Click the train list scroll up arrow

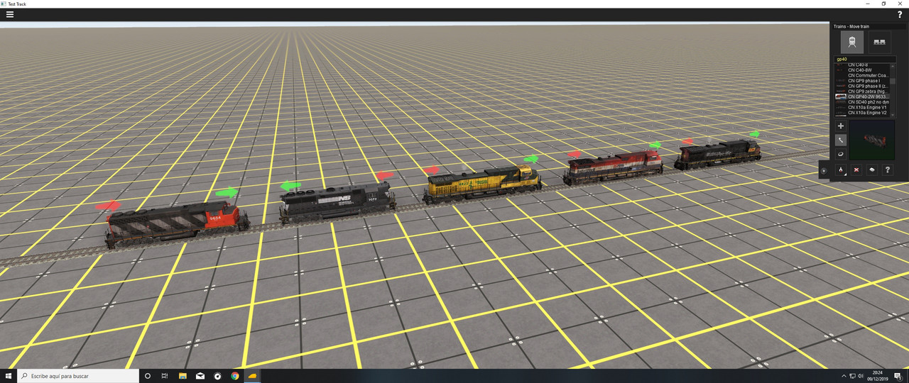893,66
